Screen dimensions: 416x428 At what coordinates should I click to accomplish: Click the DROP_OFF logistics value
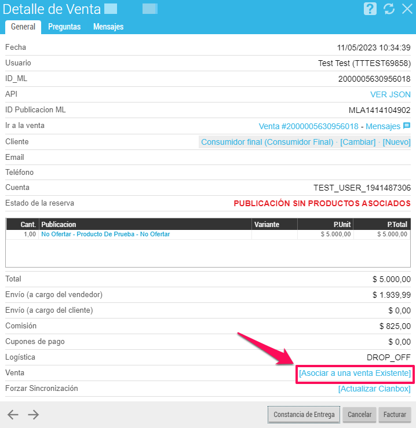point(388,357)
